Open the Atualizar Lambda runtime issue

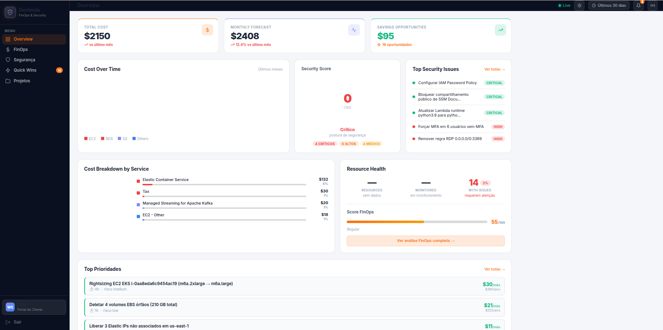tap(458, 113)
